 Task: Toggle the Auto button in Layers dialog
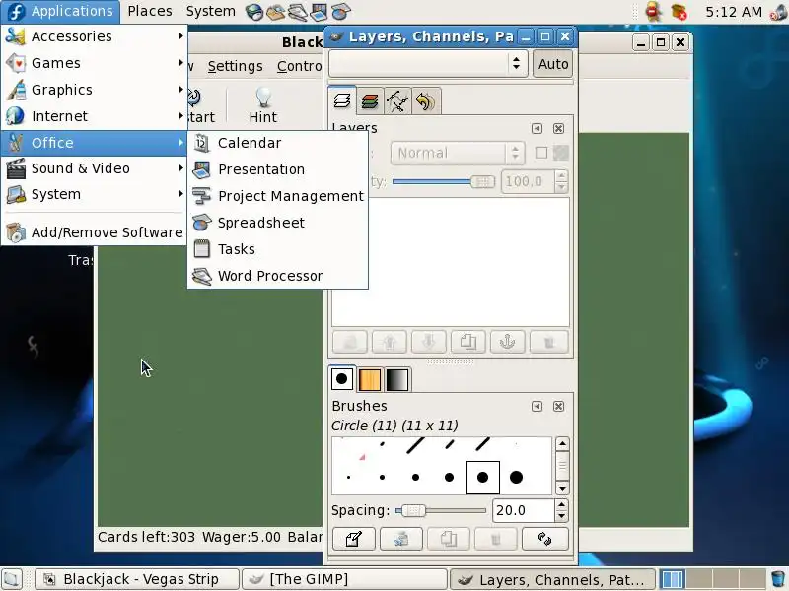click(x=553, y=64)
